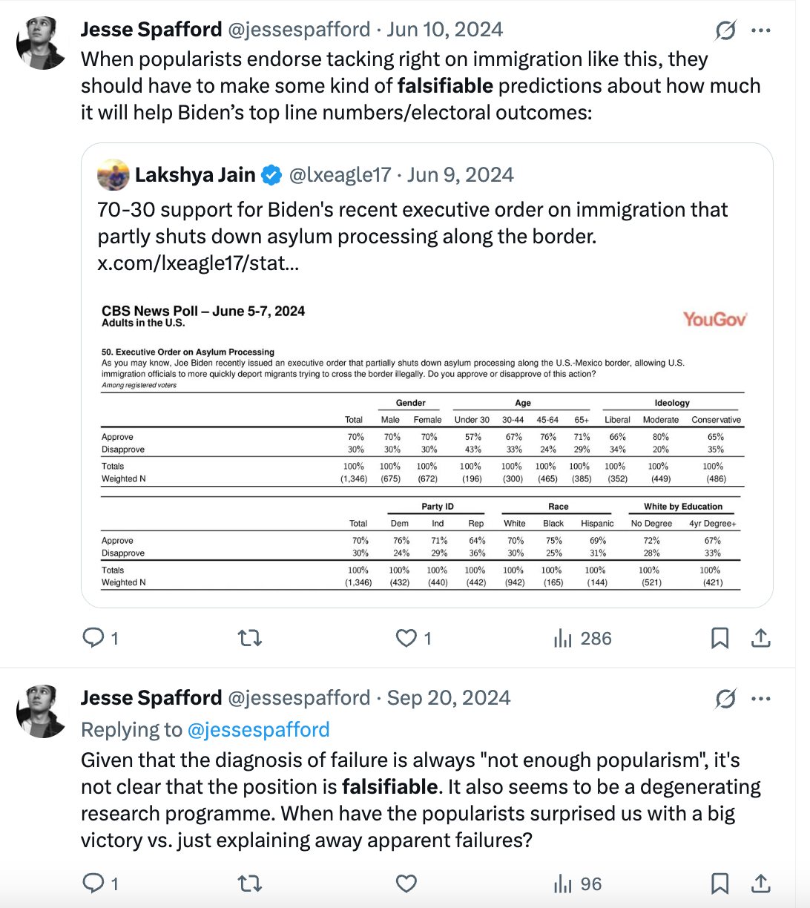
Task: Open Grok icon on Sep 20 tweet
Action: [725, 699]
